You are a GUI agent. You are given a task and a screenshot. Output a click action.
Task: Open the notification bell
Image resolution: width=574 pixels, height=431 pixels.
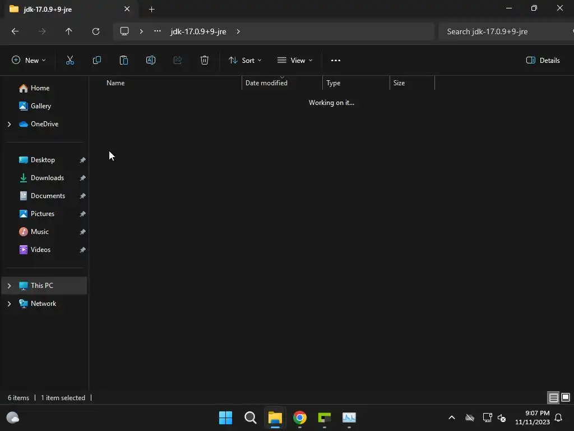[x=559, y=418]
